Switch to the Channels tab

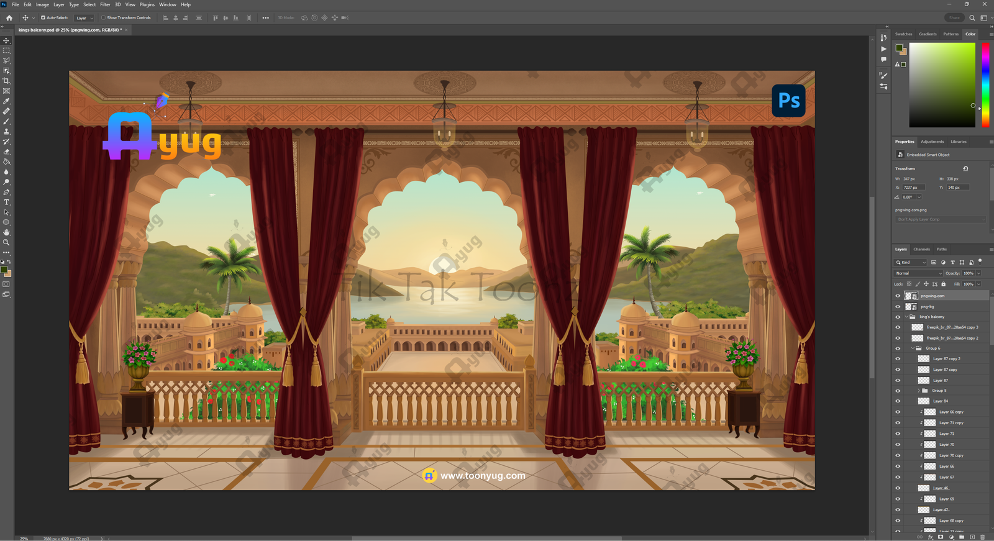point(921,249)
